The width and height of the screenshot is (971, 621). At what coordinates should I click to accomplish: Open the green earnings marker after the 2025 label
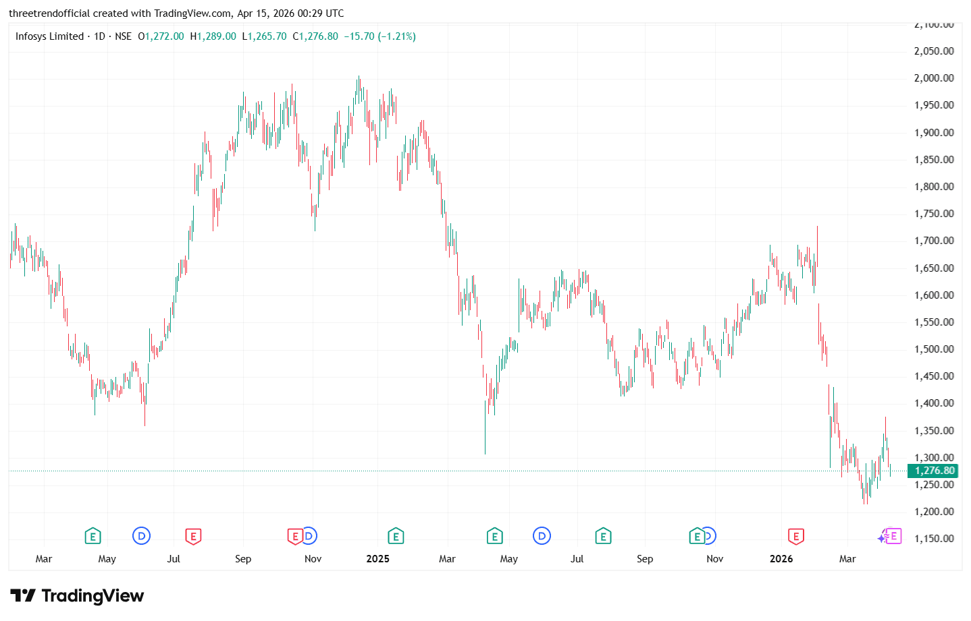[396, 537]
